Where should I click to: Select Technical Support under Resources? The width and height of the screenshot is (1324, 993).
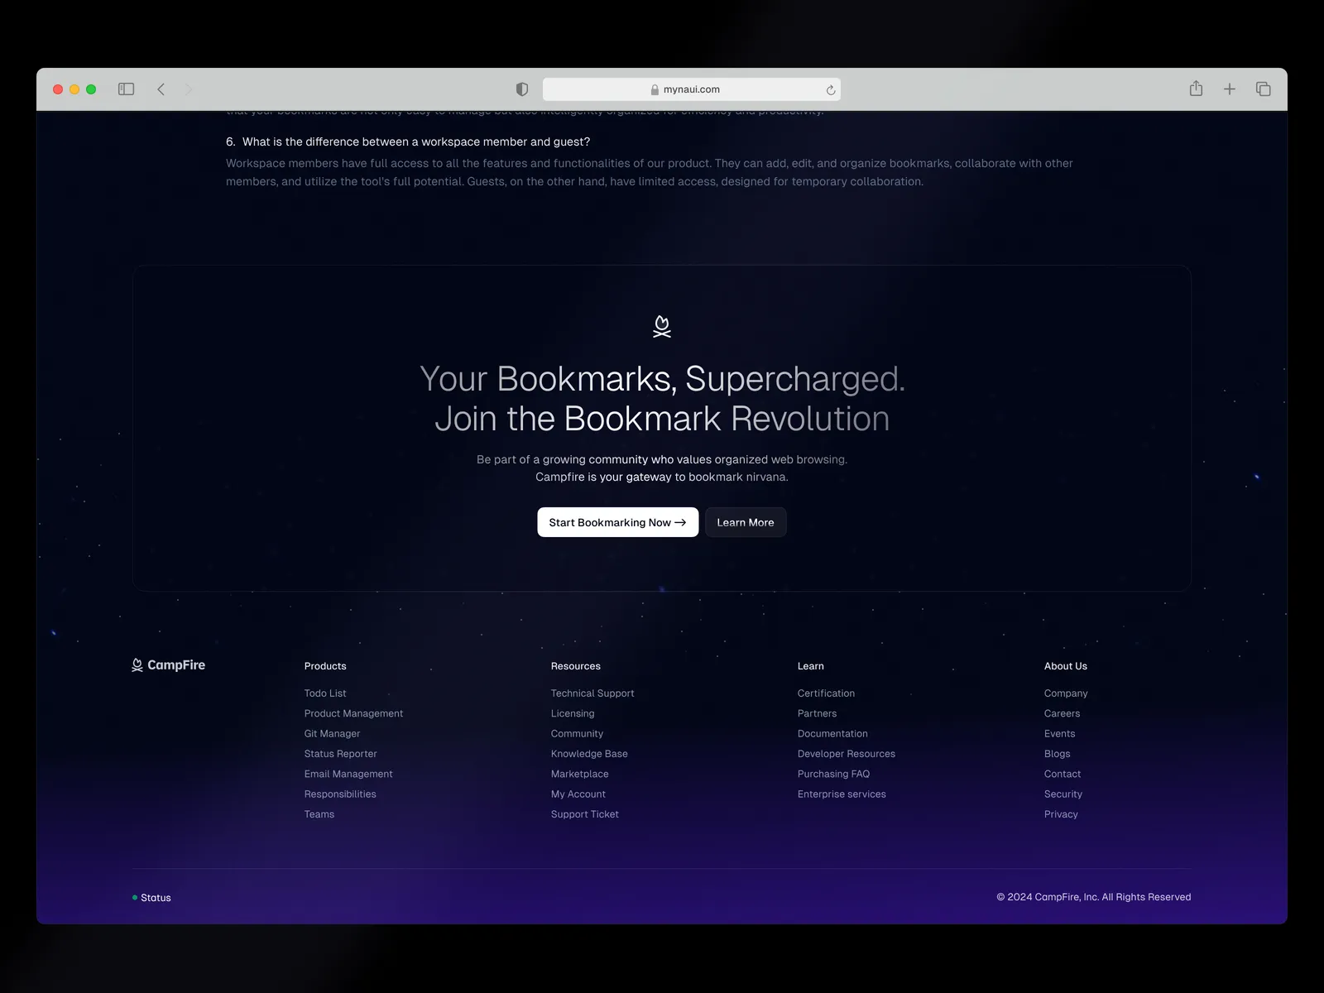click(592, 693)
